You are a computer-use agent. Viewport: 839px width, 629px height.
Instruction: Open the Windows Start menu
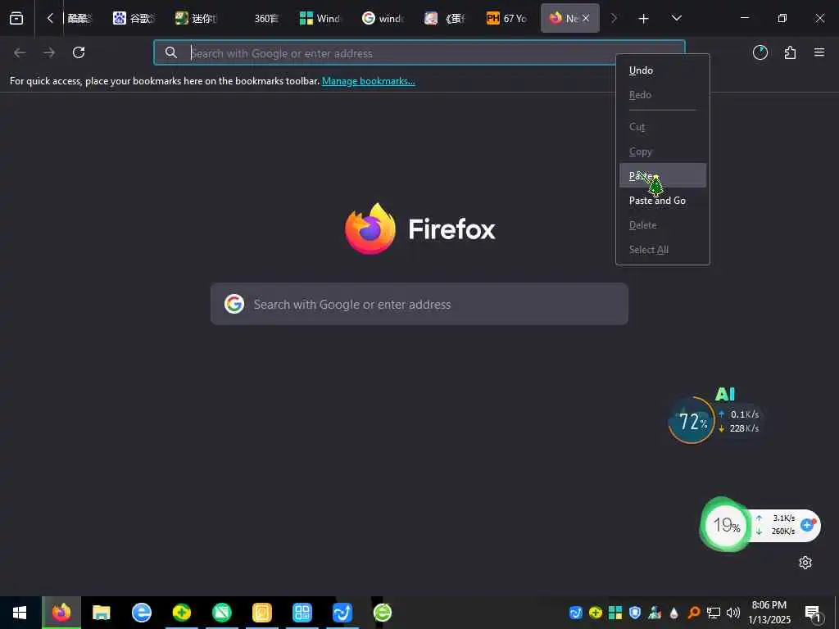click(x=20, y=613)
